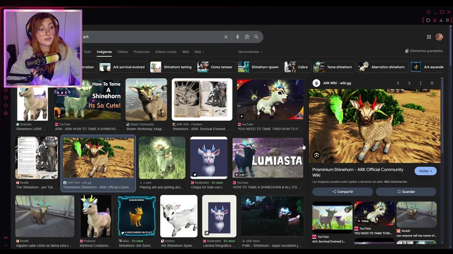Search preview image with Lens icon
This screenshot has height=254, width=453.
coord(316,155)
